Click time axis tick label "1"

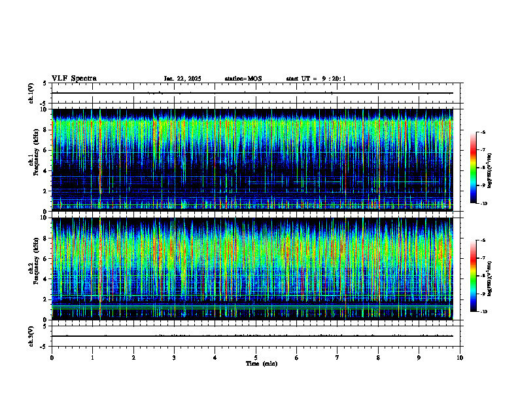[92, 358]
